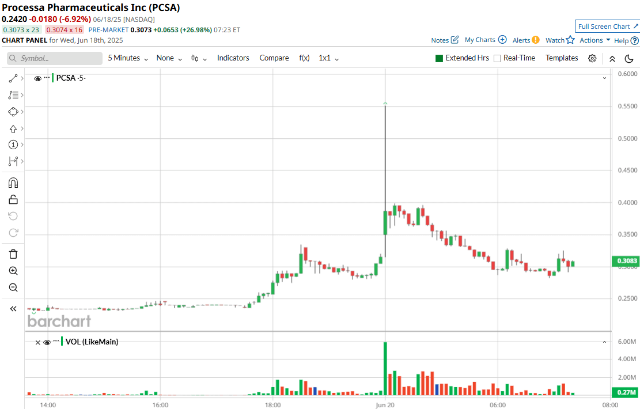Select the measure range tool
The image size is (640, 409).
click(13, 161)
